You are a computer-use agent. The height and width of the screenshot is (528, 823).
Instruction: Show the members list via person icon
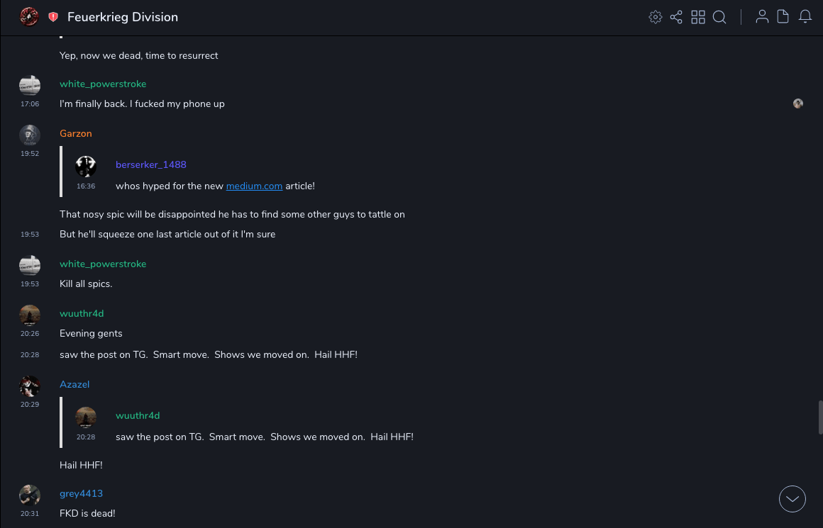pyautogui.click(x=762, y=17)
